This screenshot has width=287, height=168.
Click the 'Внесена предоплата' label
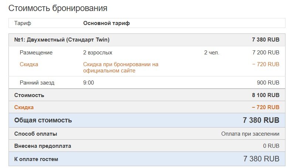[x=42, y=146]
